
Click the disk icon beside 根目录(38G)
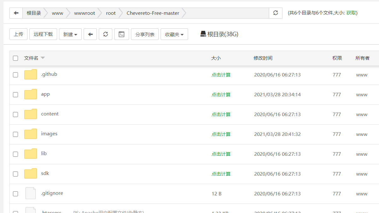(203, 34)
